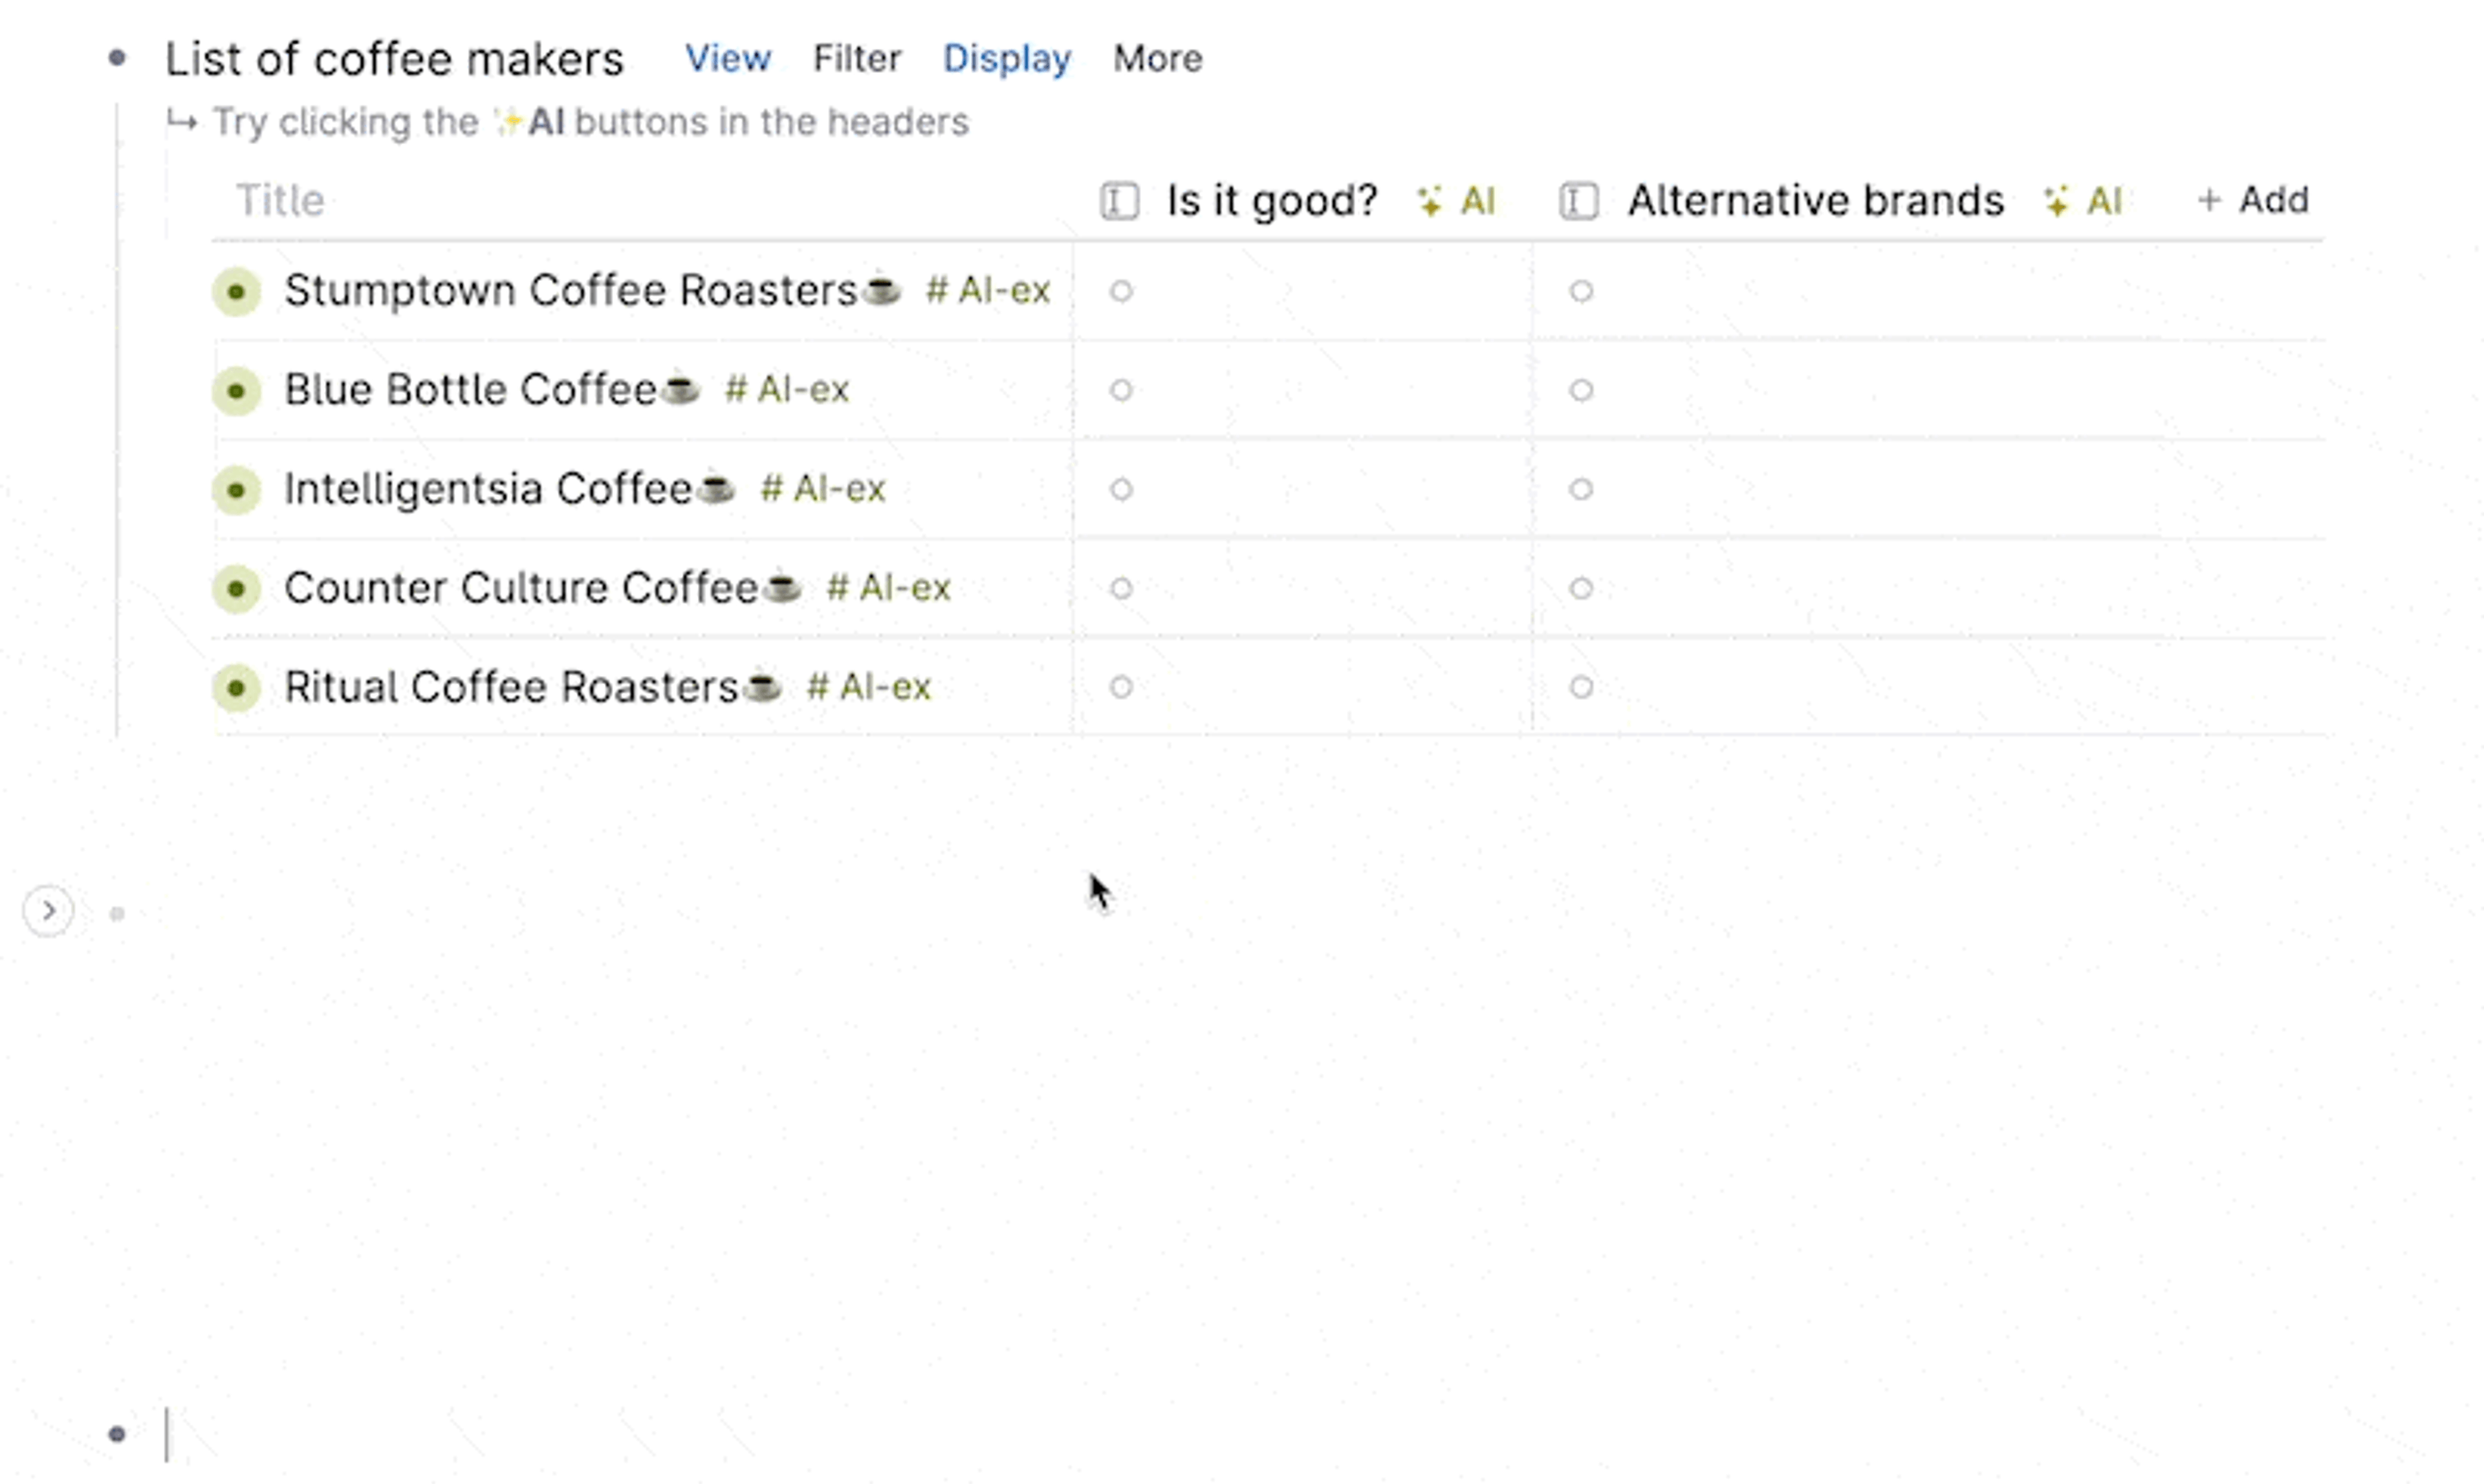
Task: Toggle the "Is it good?" circle for Stumptown
Action: coord(1121,291)
